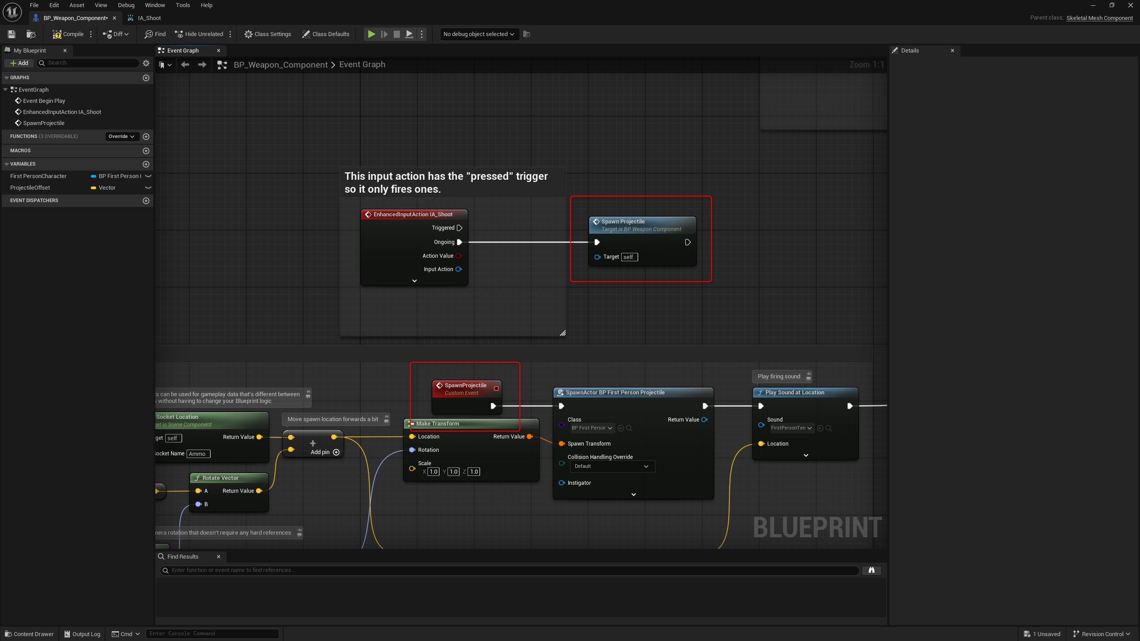Click the Find Results search binoculars button
This screenshot has width=1140, height=641.
[871, 570]
